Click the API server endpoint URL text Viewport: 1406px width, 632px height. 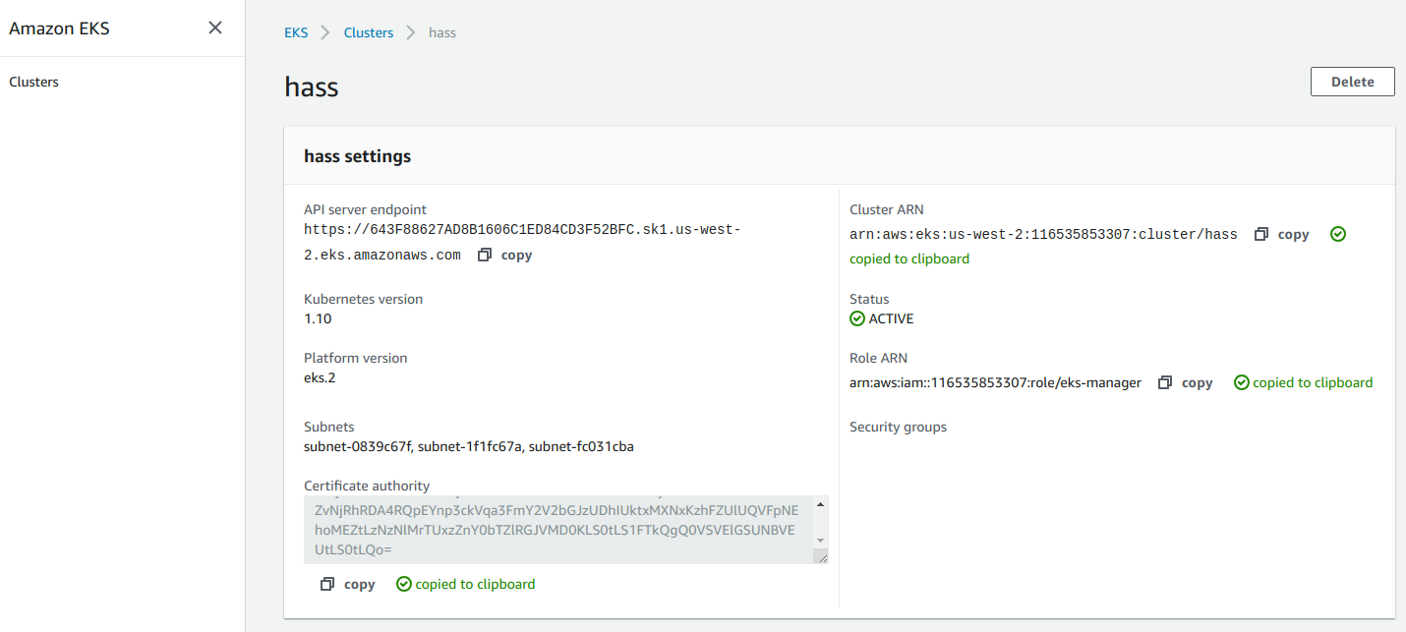click(521, 229)
